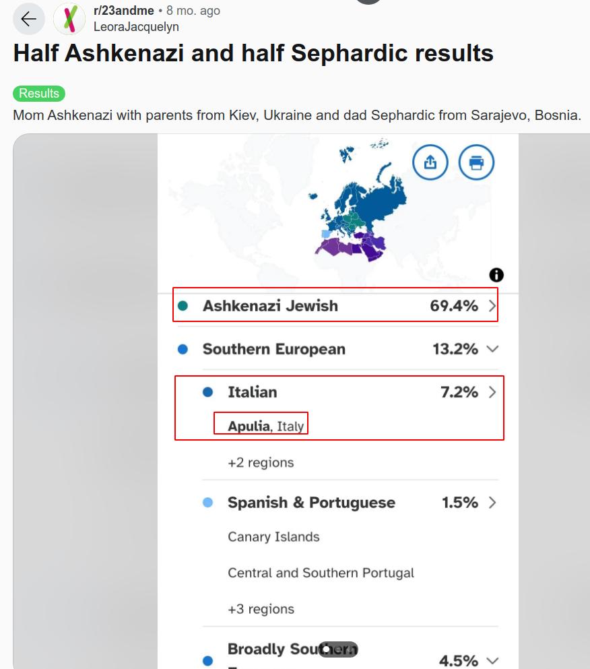590x669 pixels.
Task: Open the Italian 7.2% details chevron
Action: click(x=492, y=392)
